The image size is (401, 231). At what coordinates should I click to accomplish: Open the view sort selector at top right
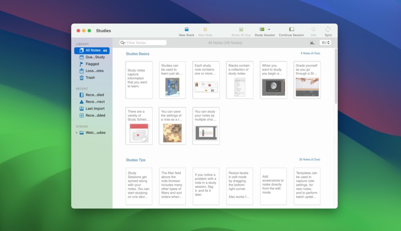pyautogui.click(x=325, y=43)
